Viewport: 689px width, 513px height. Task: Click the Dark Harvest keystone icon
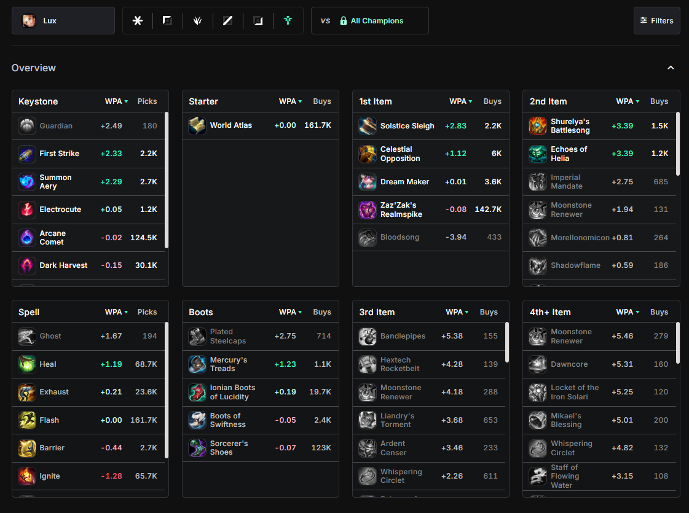tap(27, 265)
